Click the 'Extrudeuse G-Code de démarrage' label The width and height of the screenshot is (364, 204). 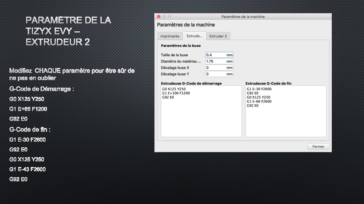191,83
